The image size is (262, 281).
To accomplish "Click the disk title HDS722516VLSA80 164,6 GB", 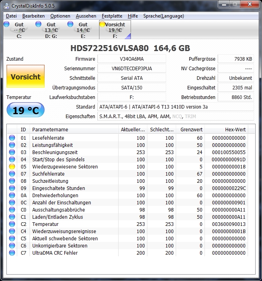I will click(x=130, y=48).
